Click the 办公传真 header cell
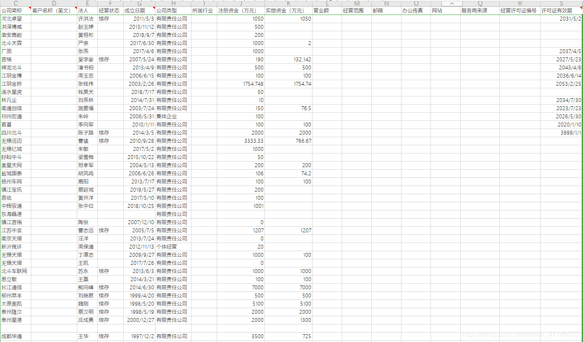 coord(416,10)
